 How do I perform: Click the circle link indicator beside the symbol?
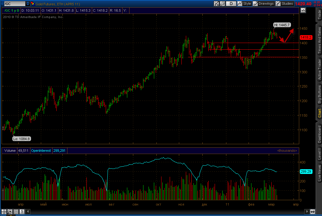coord(2,4)
